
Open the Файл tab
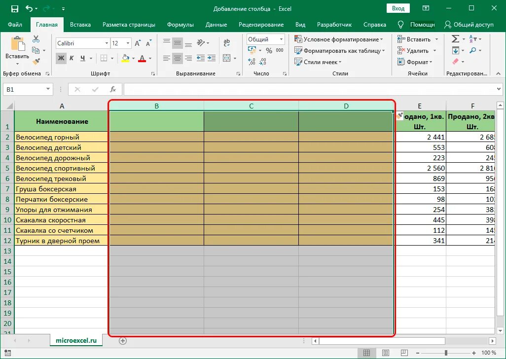pyautogui.click(x=15, y=25)
